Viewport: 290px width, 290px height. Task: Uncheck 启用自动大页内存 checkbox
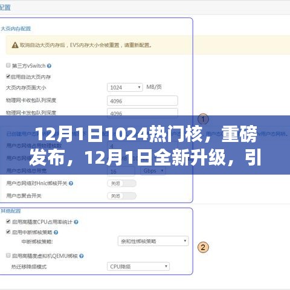tap(8, 76)
